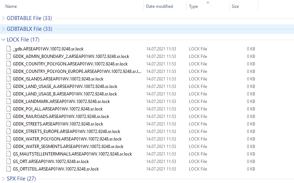Select the LOCK File (17) group label
Image resolution: width=294 pixels, height=183 pixels.
click(x=23, y=40)
